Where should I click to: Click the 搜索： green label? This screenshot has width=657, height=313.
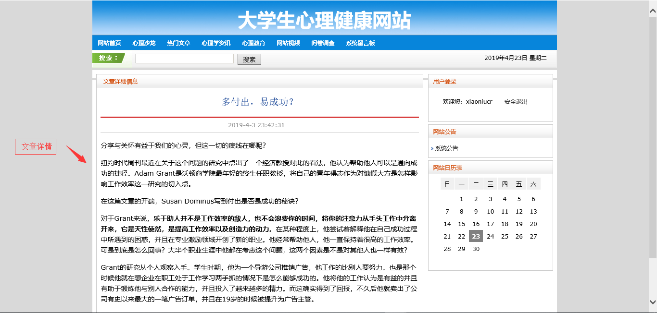(109, 58)
